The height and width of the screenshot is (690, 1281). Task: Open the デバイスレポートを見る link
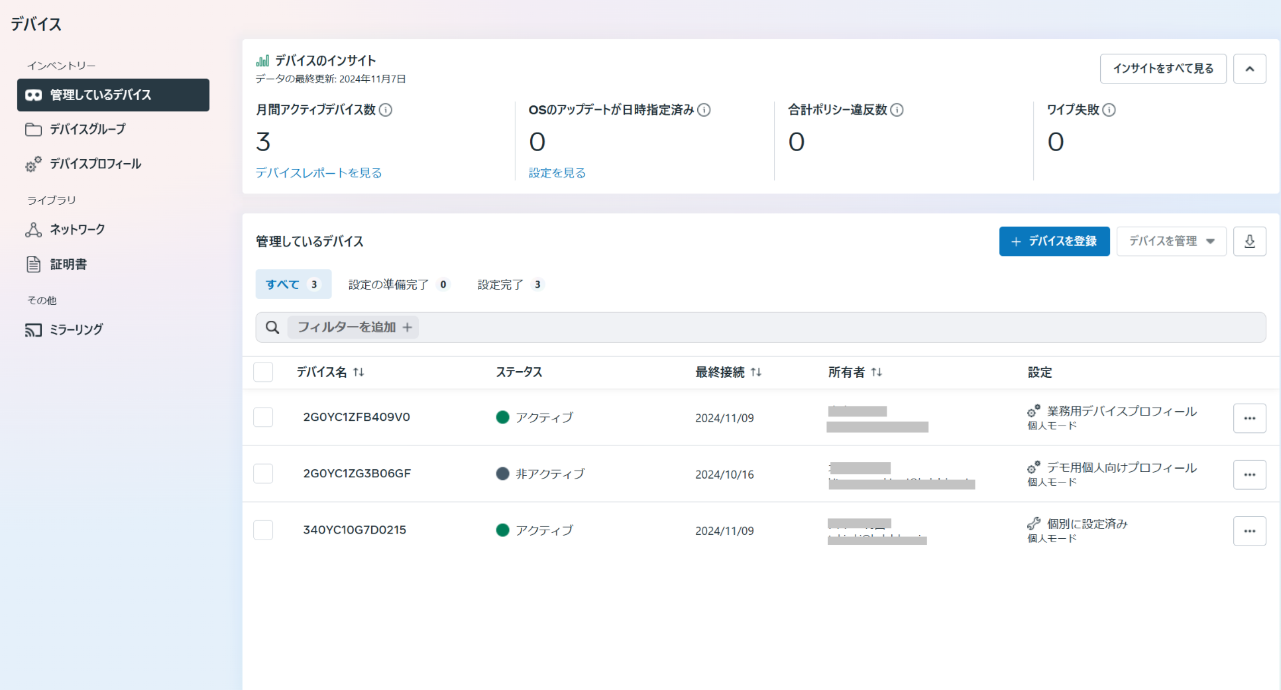pyautogui.click(x=319, y=173)
